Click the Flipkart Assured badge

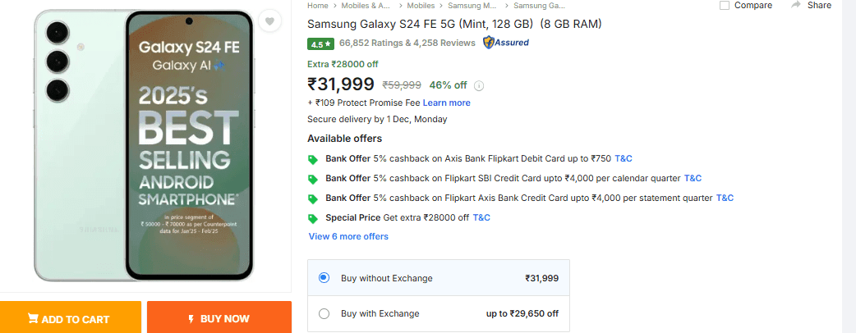(x=506, y=43)
